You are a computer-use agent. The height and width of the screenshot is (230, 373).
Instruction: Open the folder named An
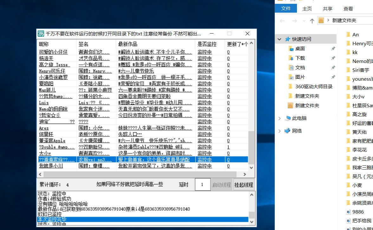coord(355,35)
